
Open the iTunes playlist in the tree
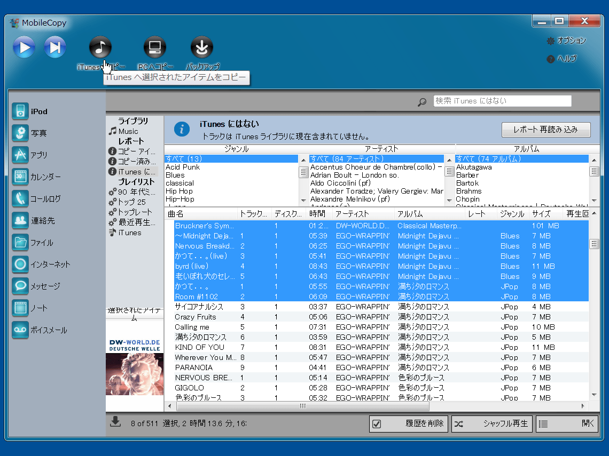pos(125,233)
